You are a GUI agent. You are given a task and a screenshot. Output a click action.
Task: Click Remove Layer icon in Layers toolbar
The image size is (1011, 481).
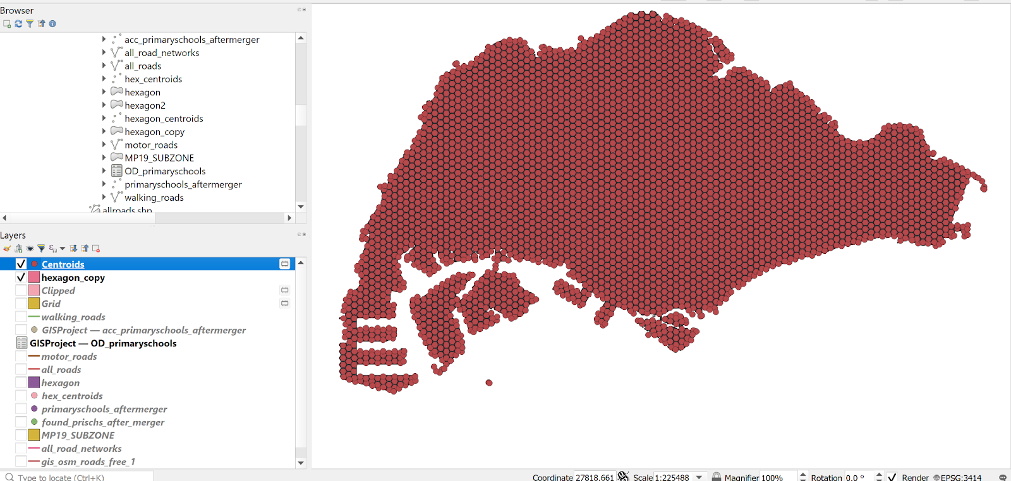tap(96, 249)
